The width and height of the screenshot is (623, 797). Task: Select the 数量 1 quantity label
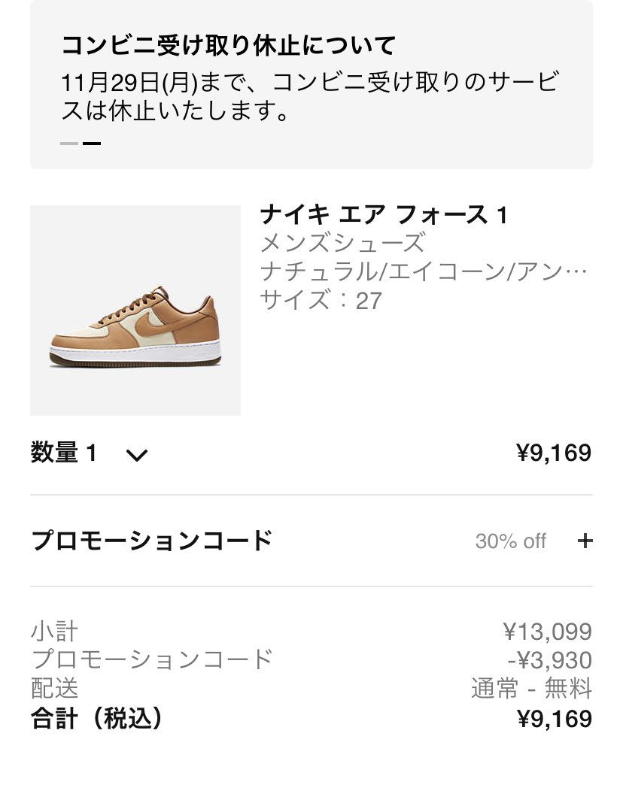coord(64,453)
